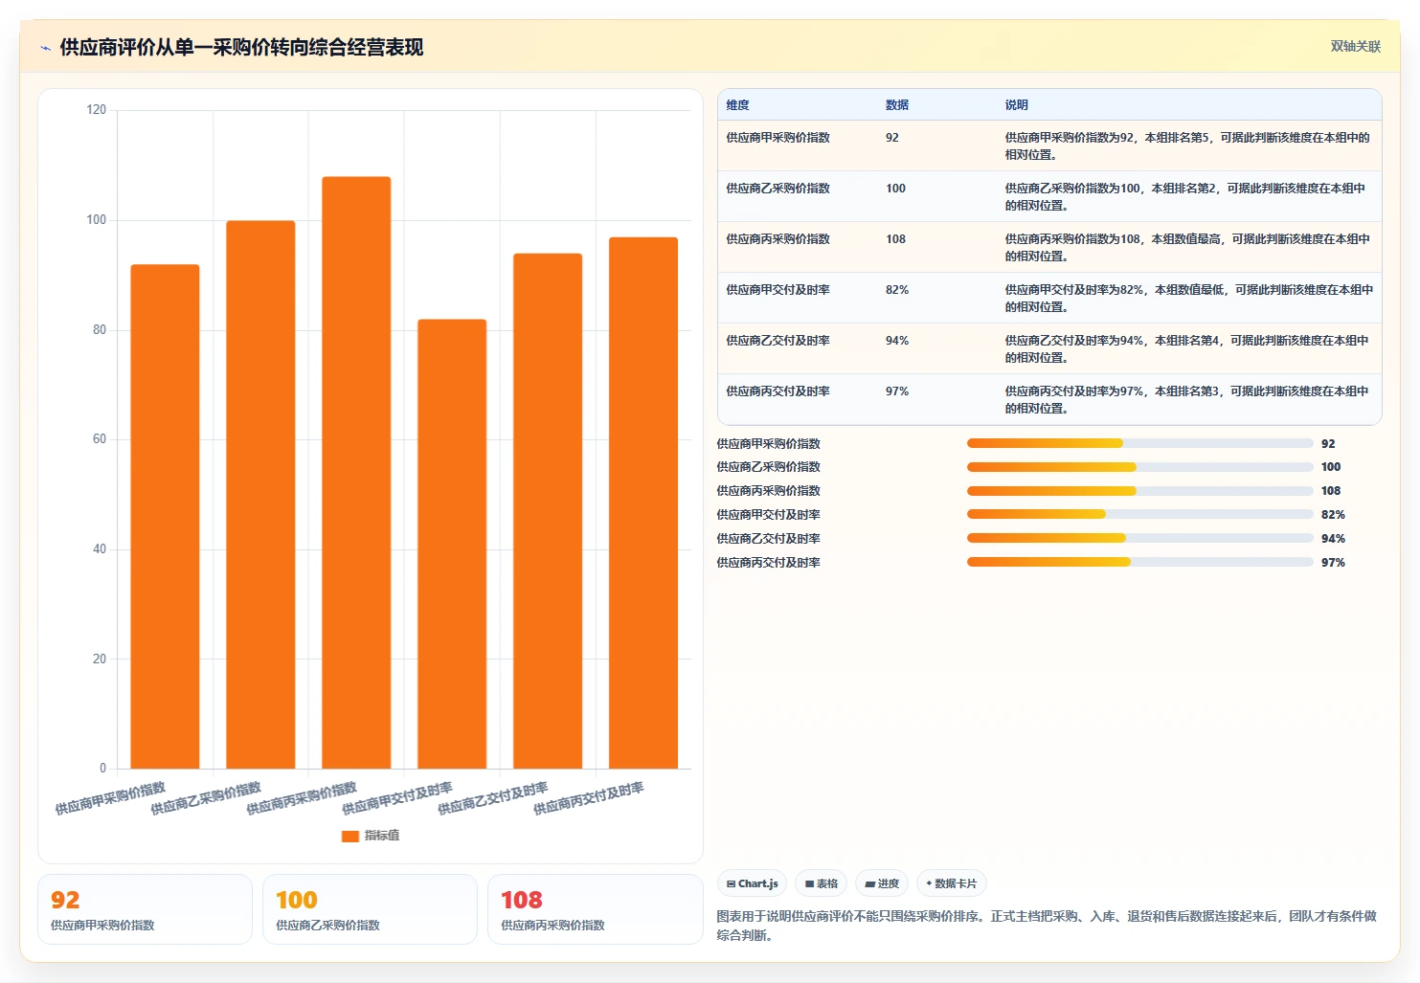Click table cell 供应商乙交付及时率

778,341
